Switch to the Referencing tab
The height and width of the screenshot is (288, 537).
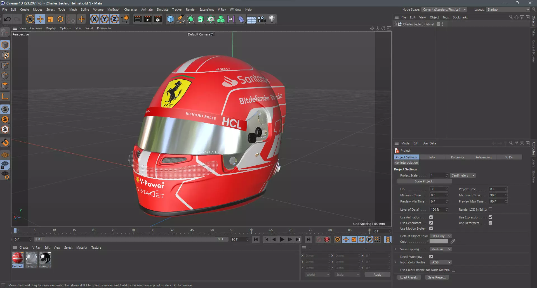click(x=483, y=157)
